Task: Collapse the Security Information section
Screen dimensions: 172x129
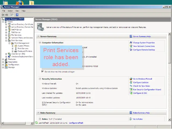Action: pyautogui.click(x=40, y=79)
